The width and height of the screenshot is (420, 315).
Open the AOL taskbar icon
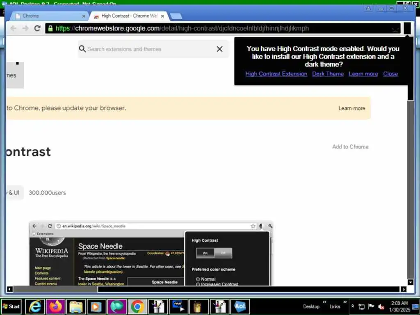pyautogui.click(x=240, y=306)
